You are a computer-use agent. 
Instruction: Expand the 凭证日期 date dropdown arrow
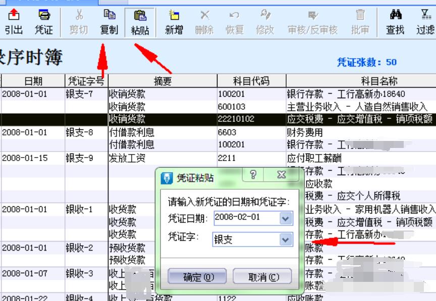click(286, 218)
